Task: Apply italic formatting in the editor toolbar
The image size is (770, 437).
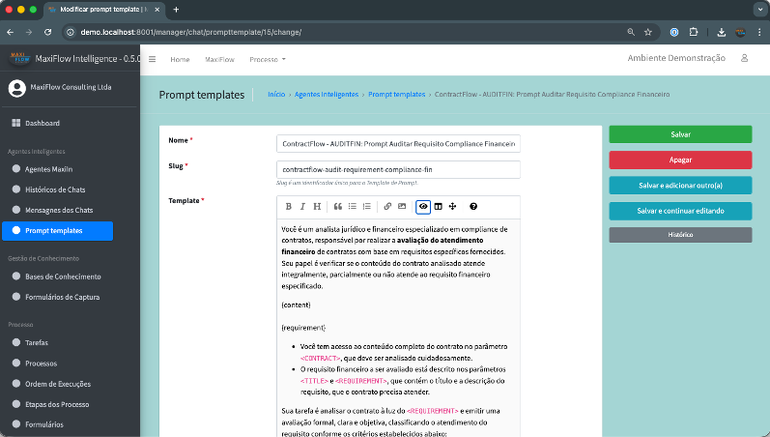Action: (302, 207)
